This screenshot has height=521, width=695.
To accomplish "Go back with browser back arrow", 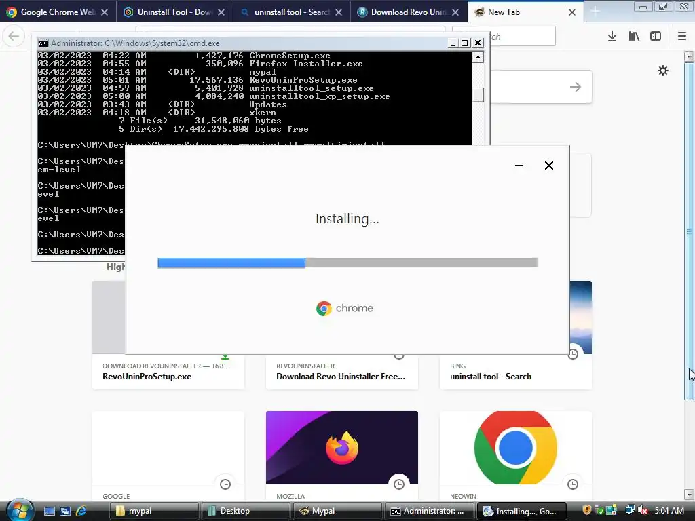I will pyautogui.click(x=14, y=36).
